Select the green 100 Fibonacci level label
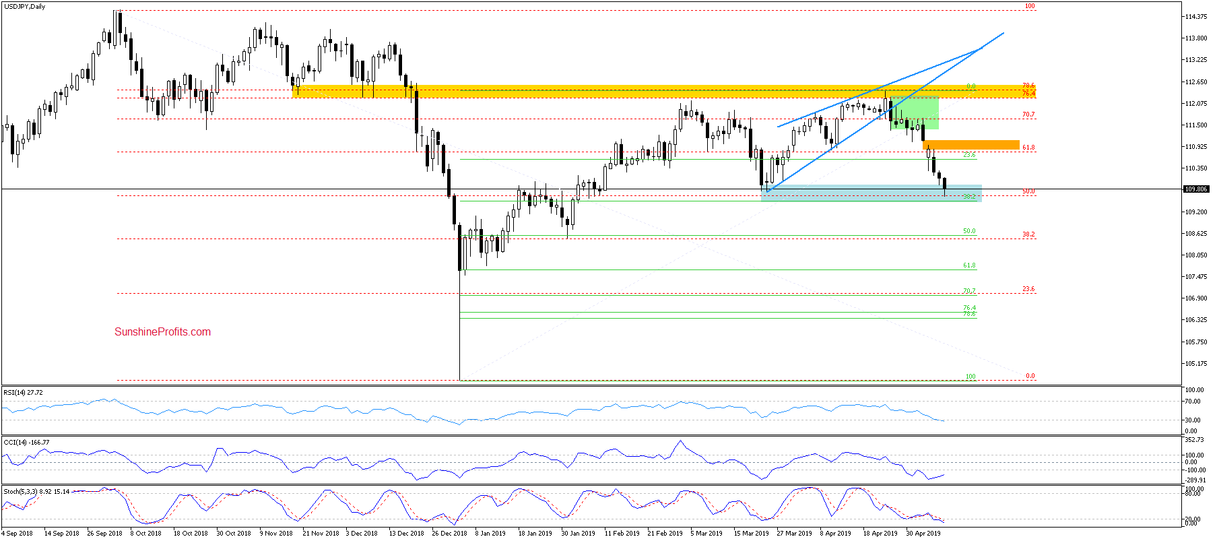 tap(971, 377)
